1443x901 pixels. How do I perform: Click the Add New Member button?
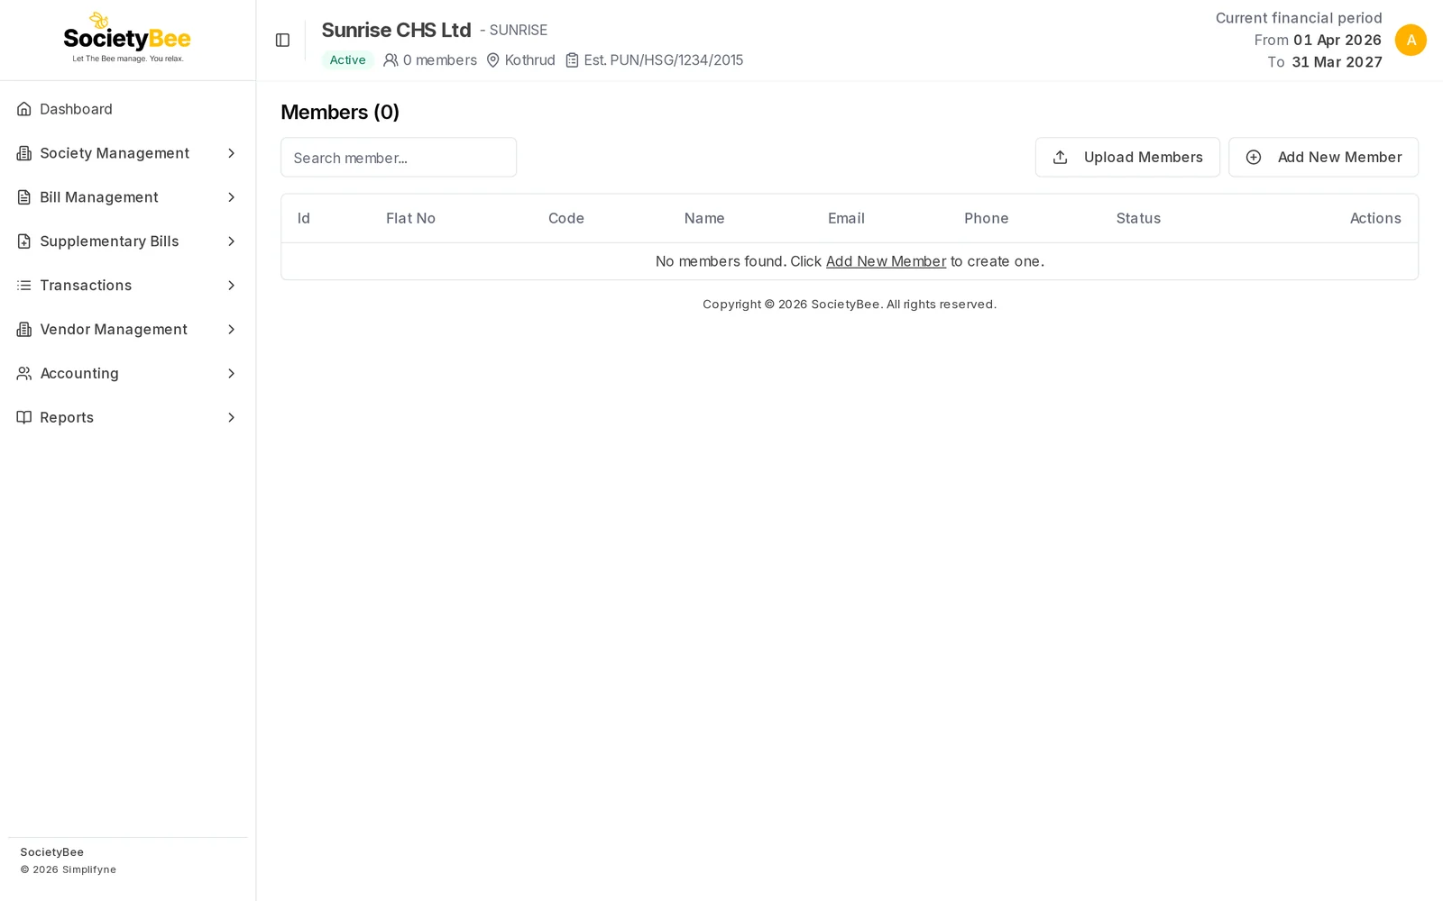[1323, 157]
